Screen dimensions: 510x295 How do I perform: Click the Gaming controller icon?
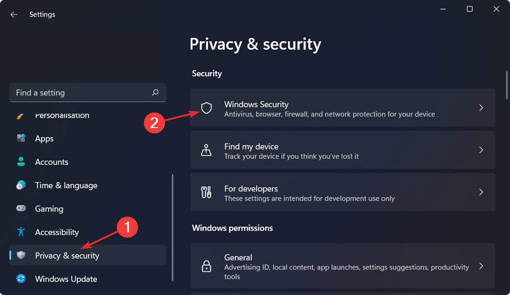pyautogui.click(x=21, y=208)
